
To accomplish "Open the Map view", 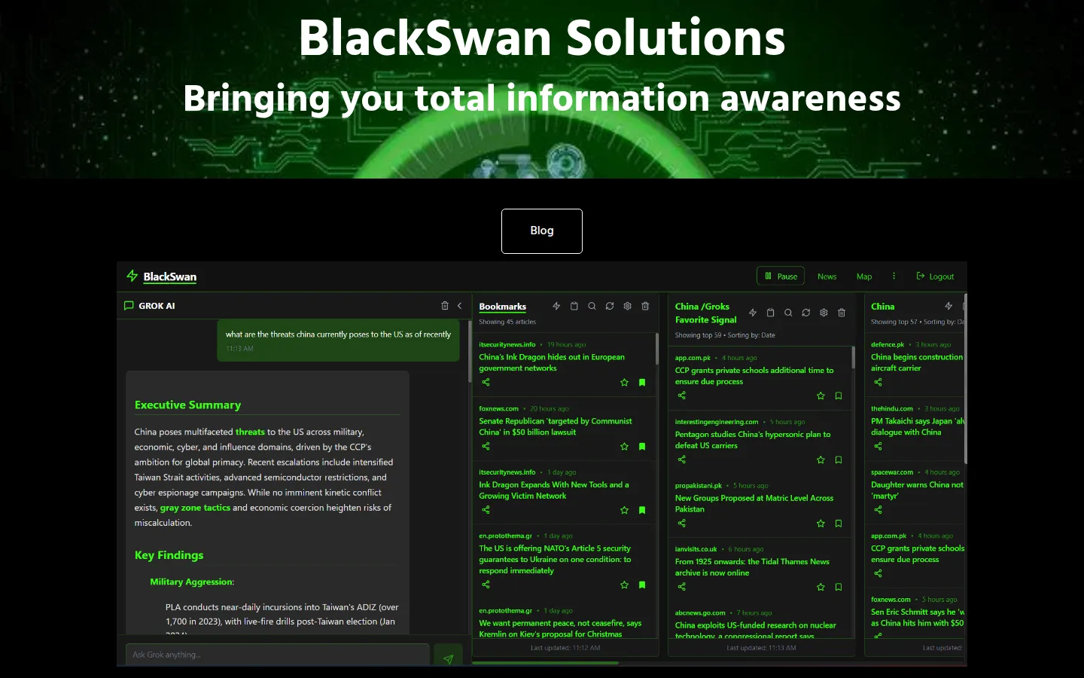I will [864, 276].
